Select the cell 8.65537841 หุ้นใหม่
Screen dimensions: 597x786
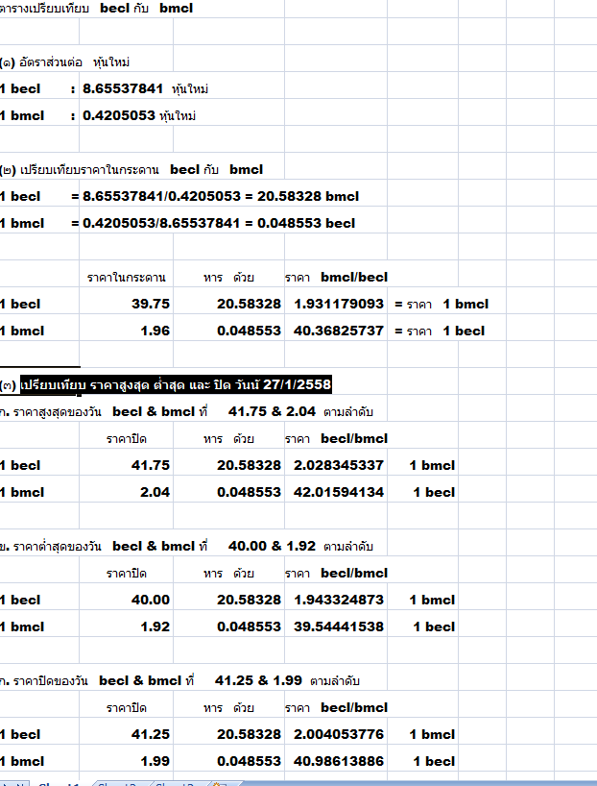tap(145, 89)
